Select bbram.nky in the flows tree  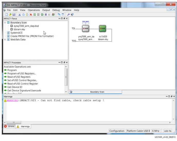tap(19, 29)
